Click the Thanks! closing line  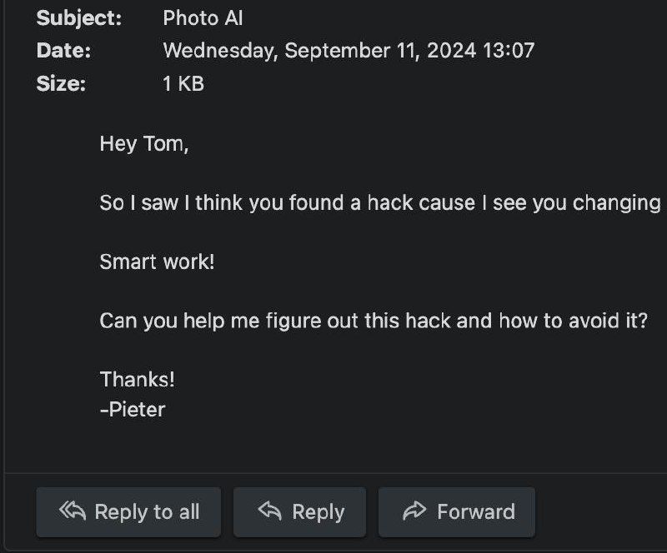click(x=138, y=379)
